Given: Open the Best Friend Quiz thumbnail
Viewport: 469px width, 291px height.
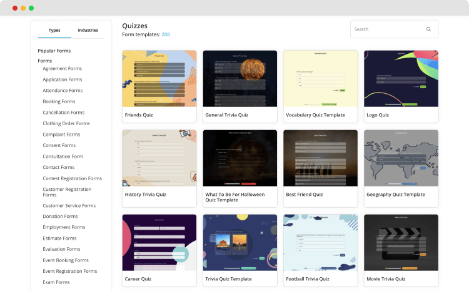Looking at the screenshot, I should 320,158.
